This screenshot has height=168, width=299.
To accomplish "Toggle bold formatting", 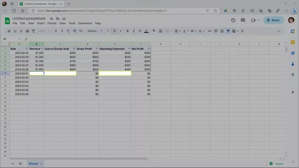I will pyautogui.click(x=128, y=31).
